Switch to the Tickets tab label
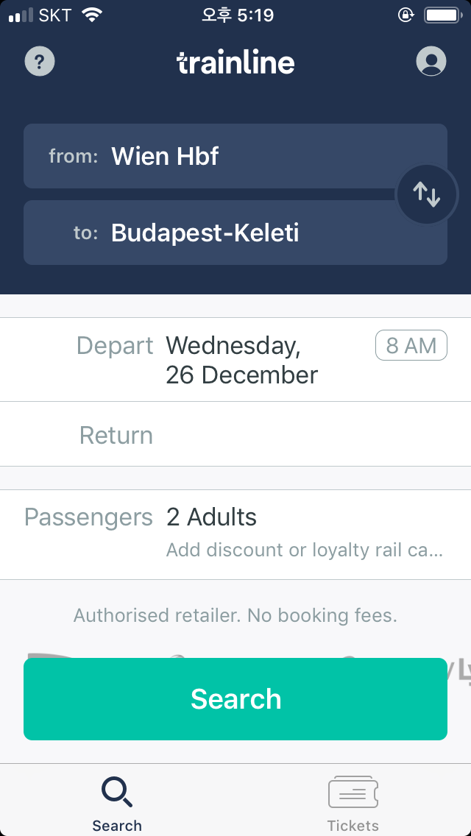 353,826
